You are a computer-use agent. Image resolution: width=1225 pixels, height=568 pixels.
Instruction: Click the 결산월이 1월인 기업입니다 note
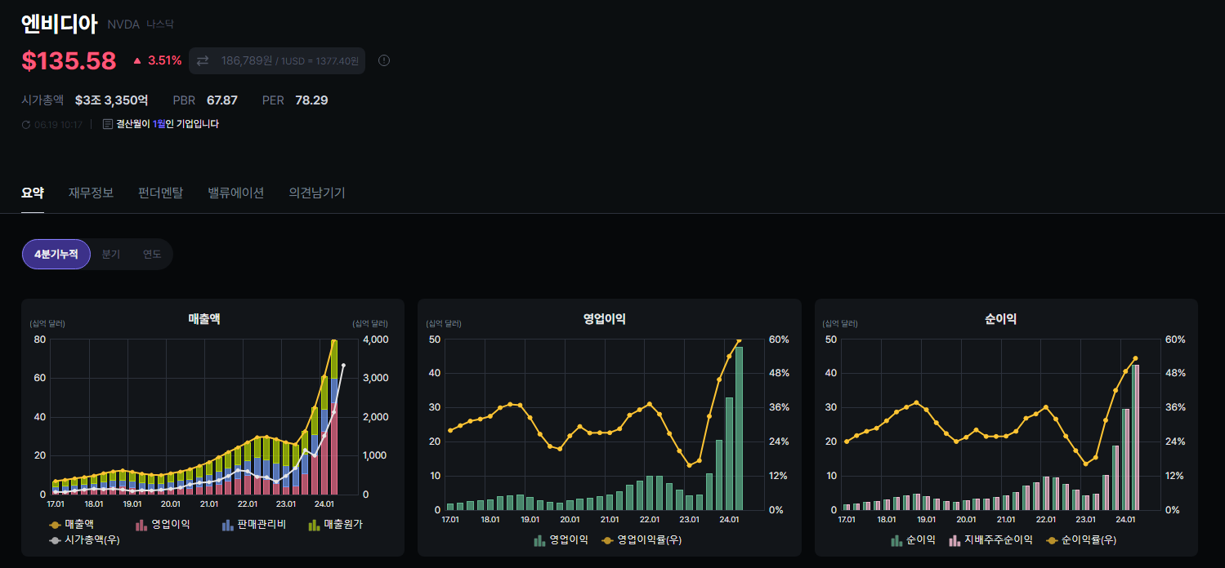[168, 124]
